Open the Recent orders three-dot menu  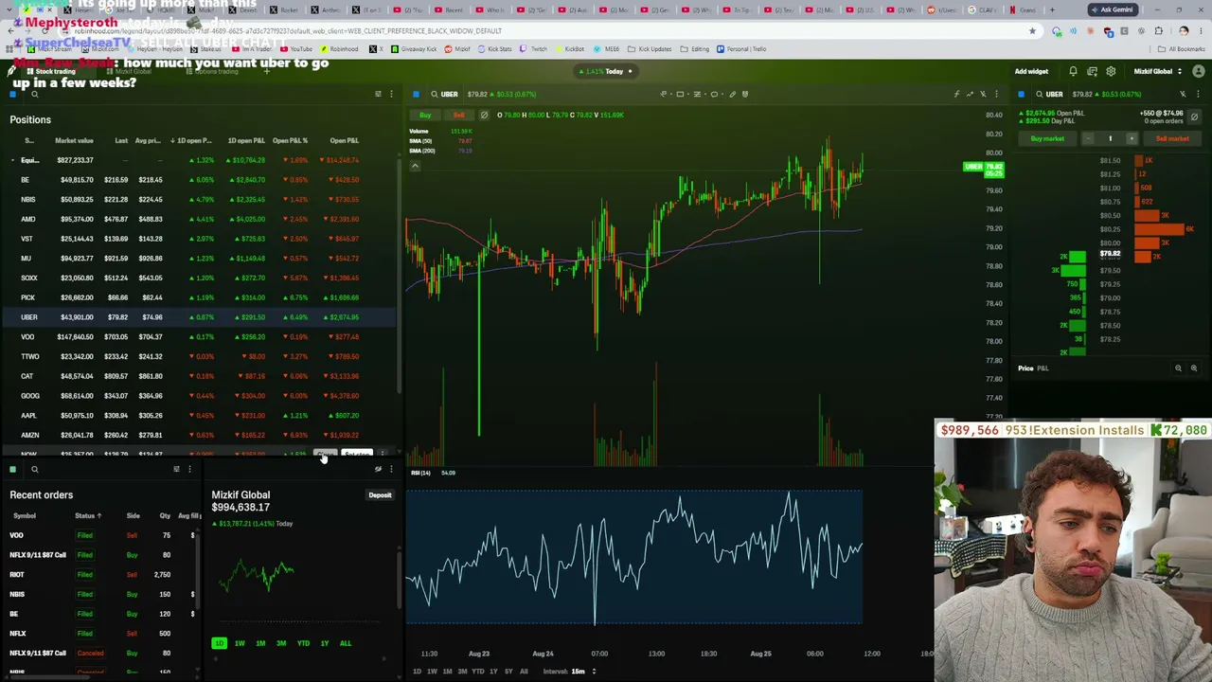pos(189,469)
